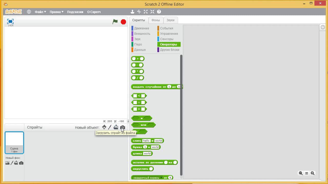Click the number 9 field in корень block
Image resolution: width=328 pixels, height=184 pixels.
[170, 178]
